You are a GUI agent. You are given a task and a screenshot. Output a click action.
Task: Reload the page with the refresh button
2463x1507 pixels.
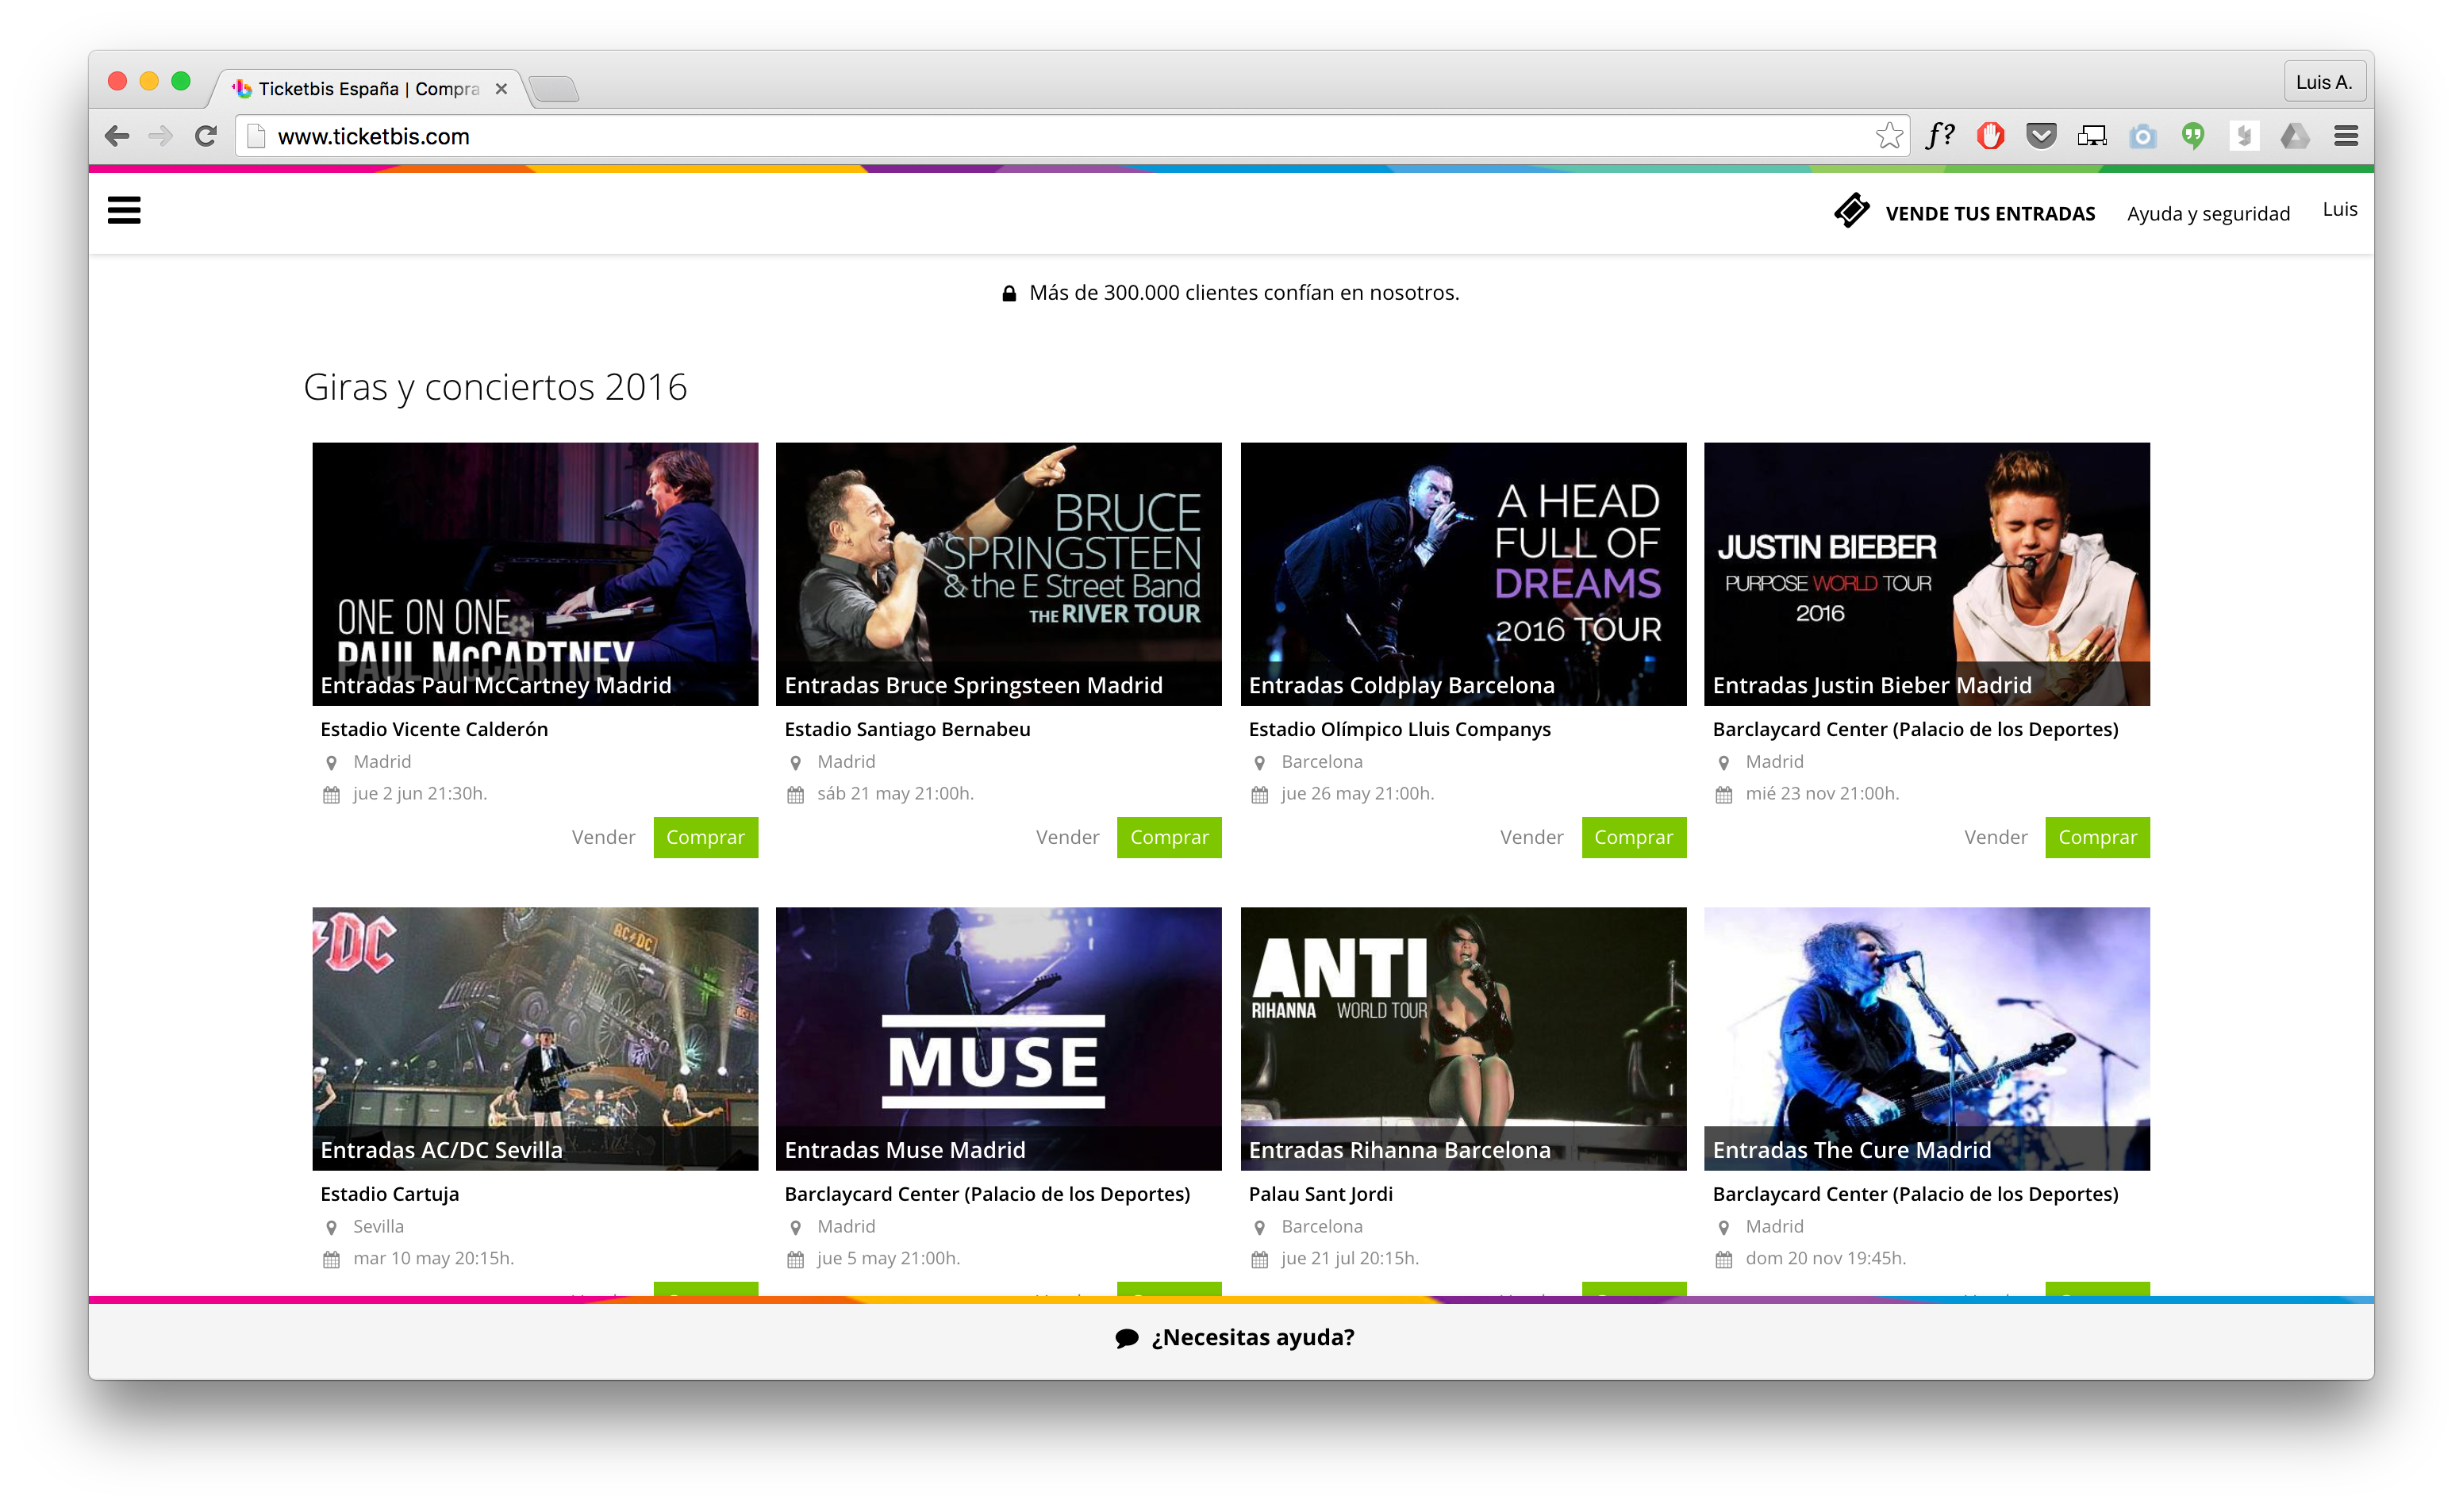206,136
